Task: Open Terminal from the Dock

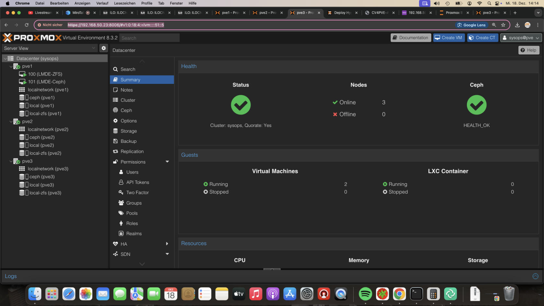Action: (x=416, y=294)
